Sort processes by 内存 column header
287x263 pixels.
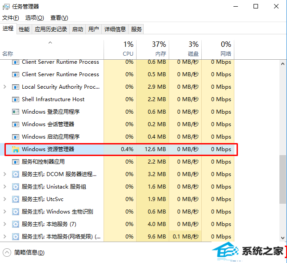point(153,50)
